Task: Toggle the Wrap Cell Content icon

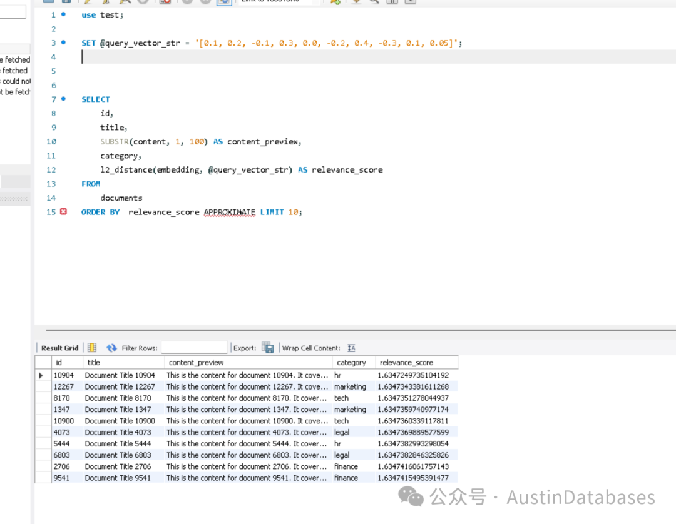Action: click(351, 348)
